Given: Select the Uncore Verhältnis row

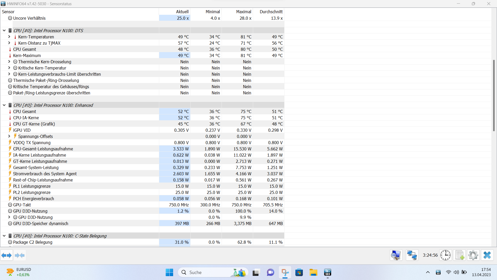Looking at the screenshot, I should [142, 18].
